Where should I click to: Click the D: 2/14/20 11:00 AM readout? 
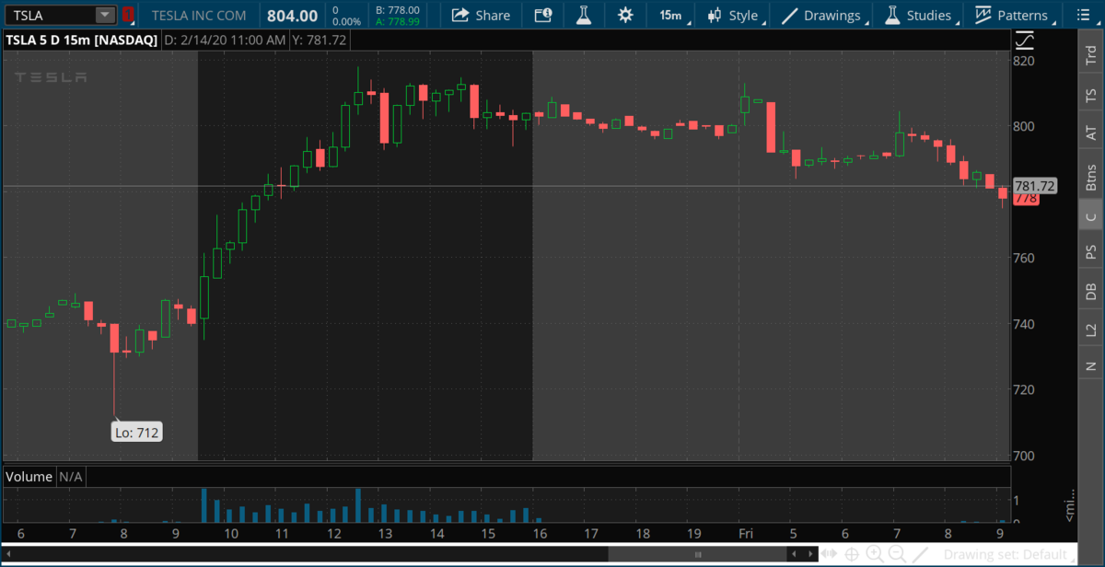[x=225, y=40]
